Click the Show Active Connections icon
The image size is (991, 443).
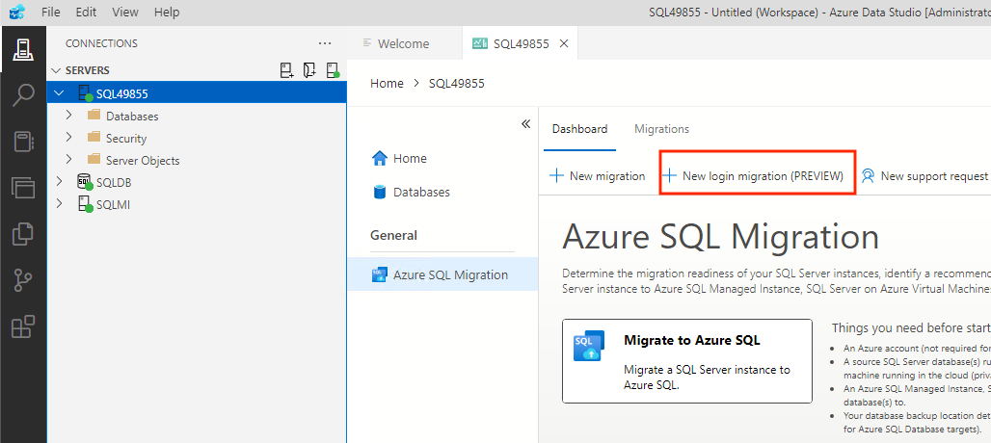click(334, 70)
